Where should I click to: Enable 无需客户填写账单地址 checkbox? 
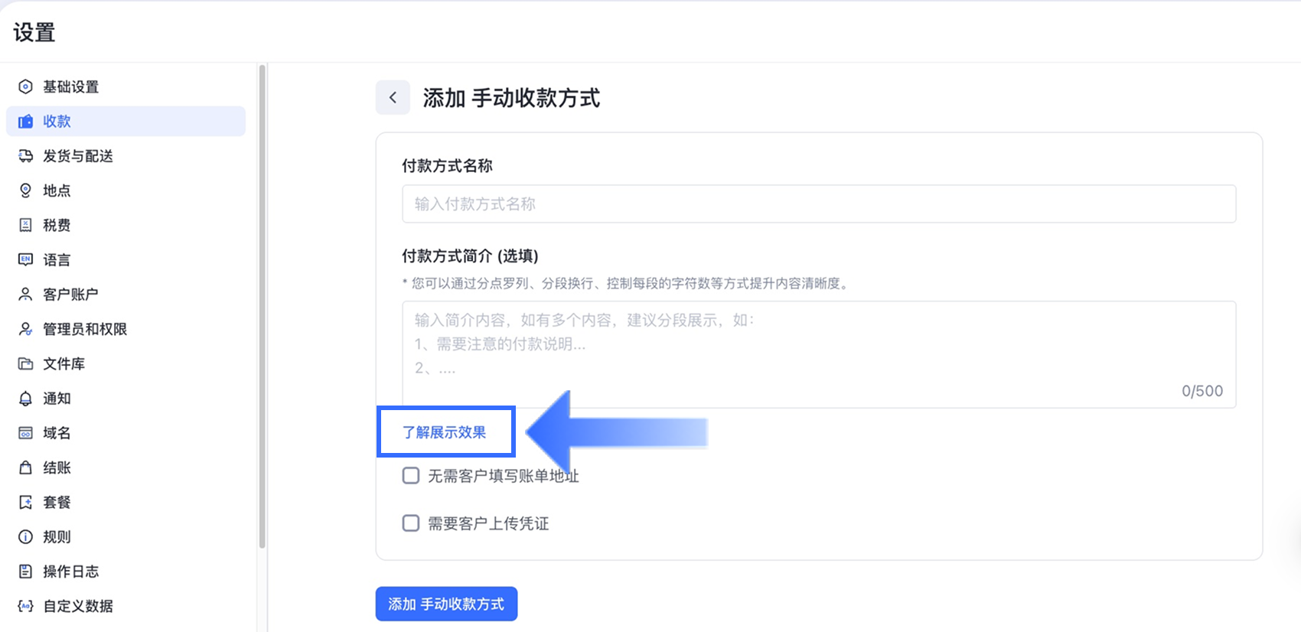[x=411, y=476]
